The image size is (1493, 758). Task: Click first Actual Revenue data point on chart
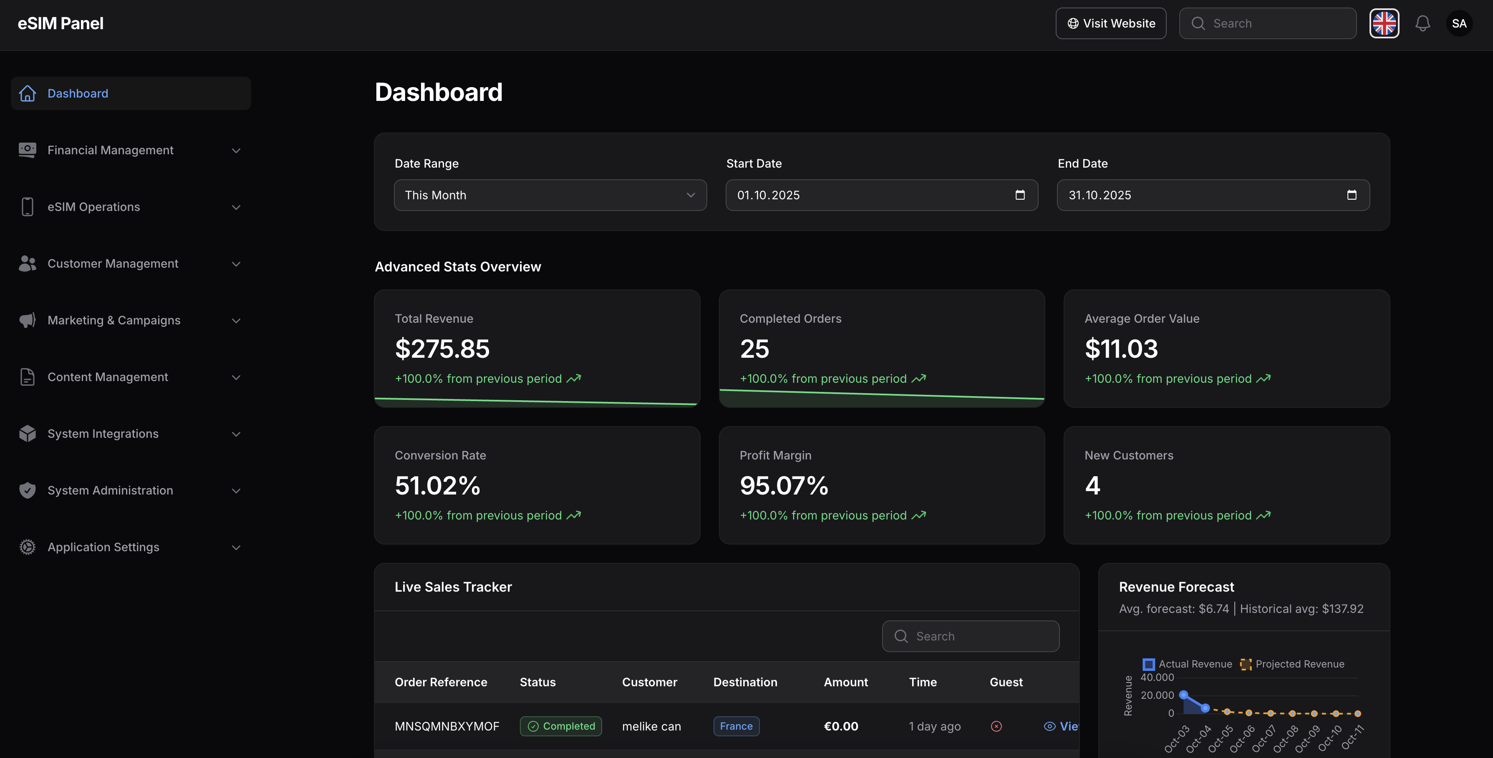[1184, 694]
